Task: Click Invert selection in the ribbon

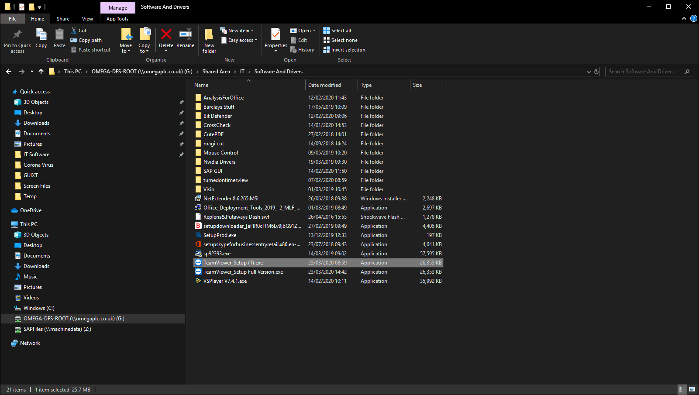Action: (344, 50)
